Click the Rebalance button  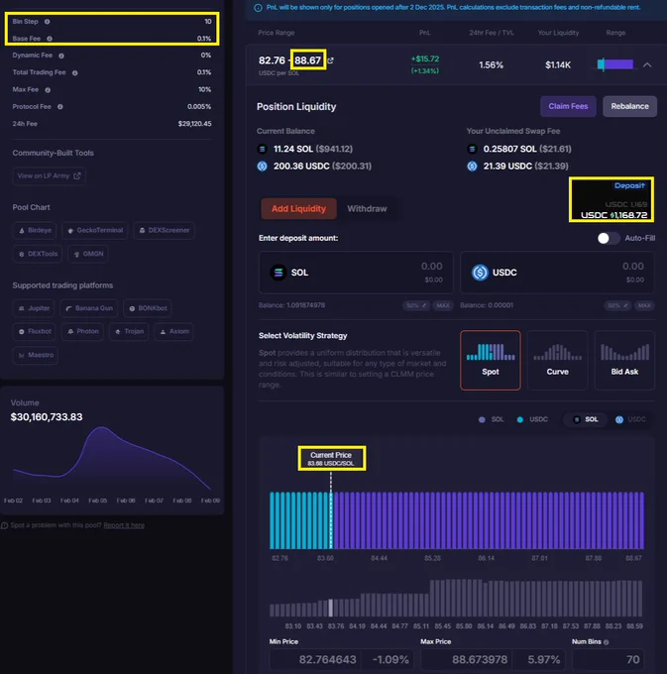coord(629,106)
